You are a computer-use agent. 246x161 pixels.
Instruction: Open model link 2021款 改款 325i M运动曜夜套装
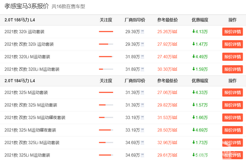(35, 117)
